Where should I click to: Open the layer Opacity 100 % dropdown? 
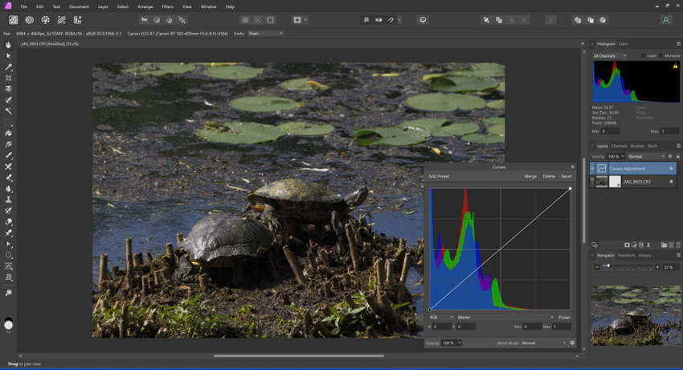pyautogui.click(x=616, y=157)
